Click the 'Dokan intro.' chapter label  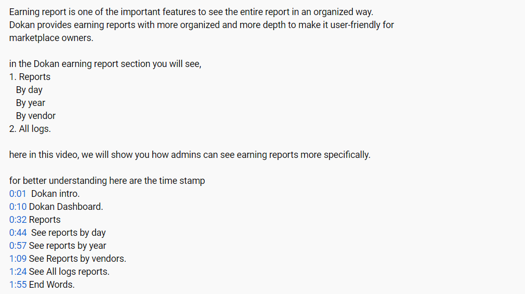55,194
